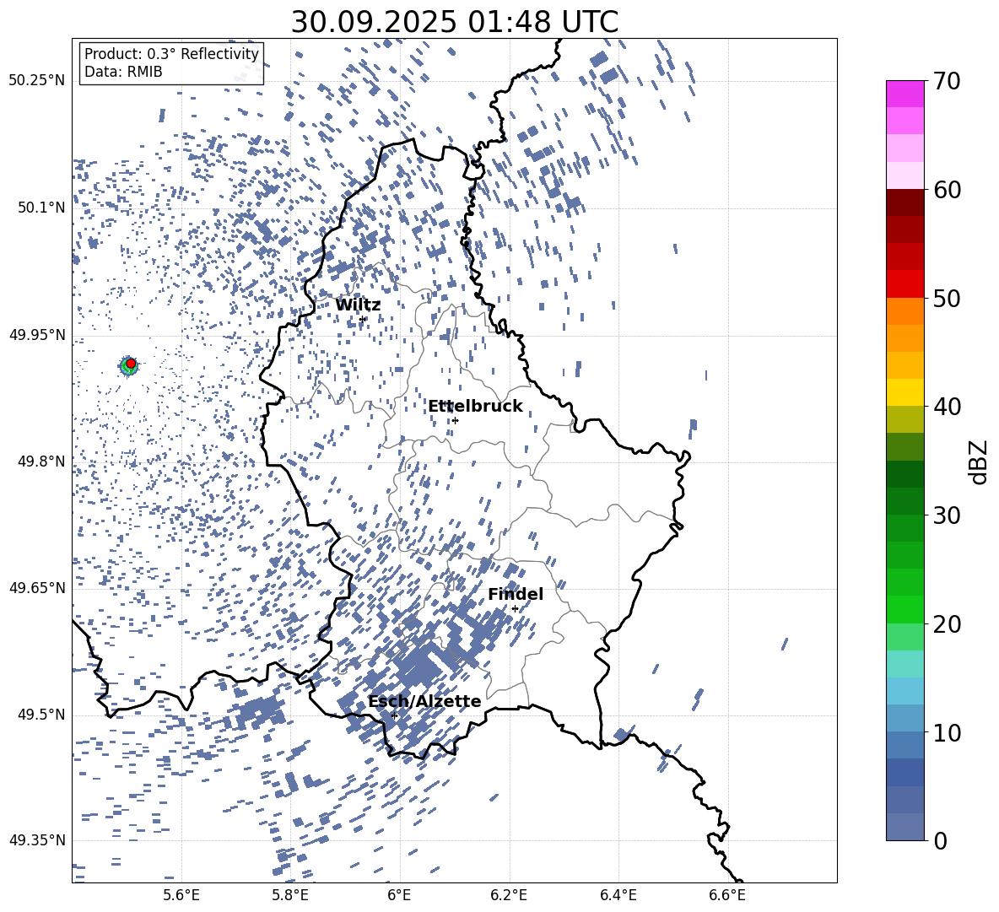Click the bright green colorbar swatch above 20
The height and width of the screenshot is (912, 999).
pyautogui.click(x=904, y=609)
